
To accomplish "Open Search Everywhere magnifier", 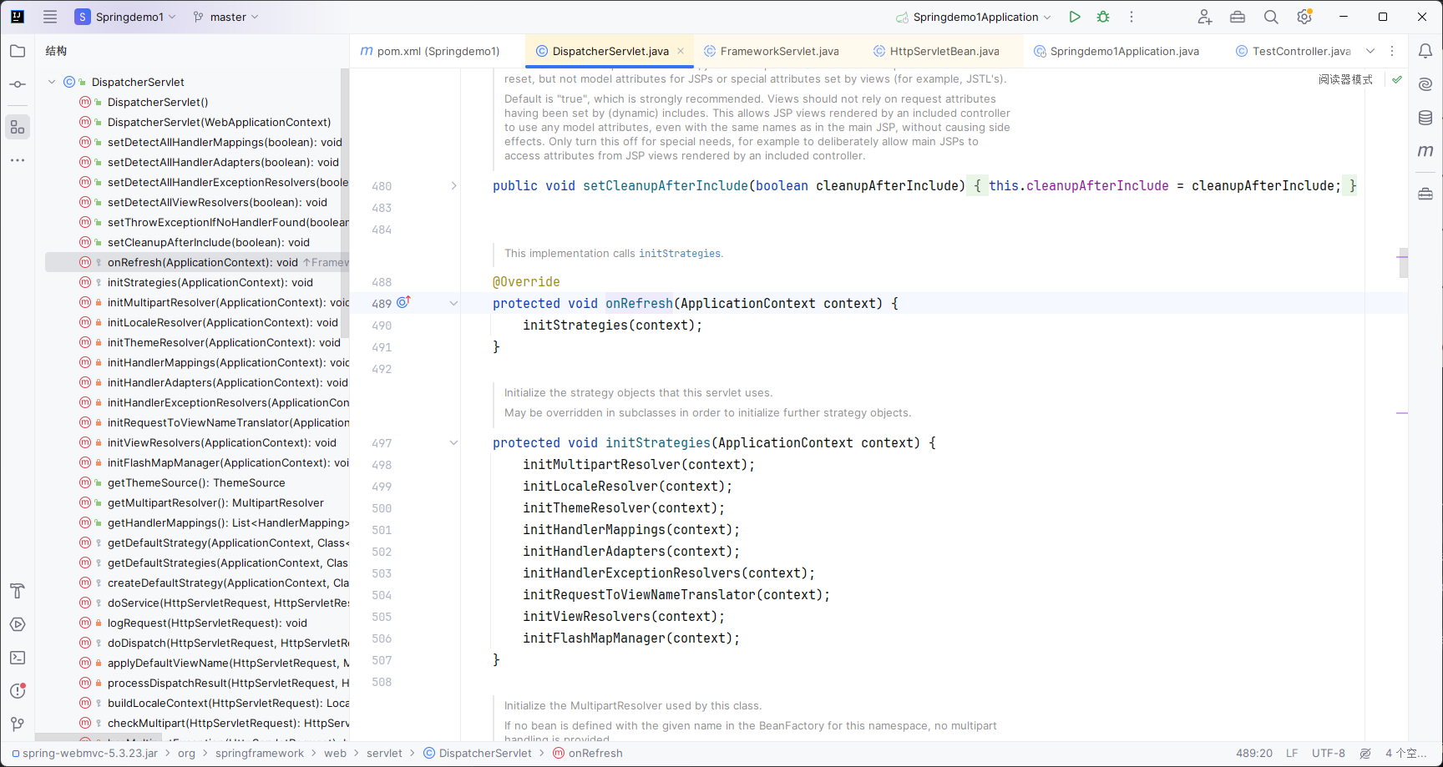I will pyautogui.click(x=1271, y=17).
